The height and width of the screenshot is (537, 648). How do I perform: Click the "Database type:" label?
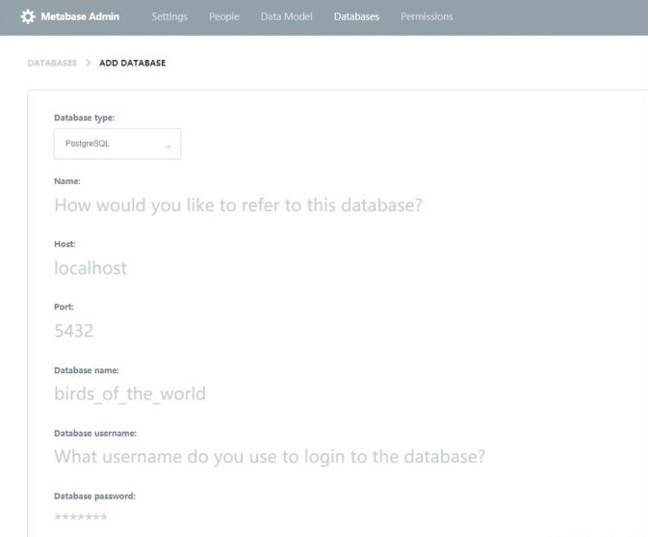click(87, 118)
